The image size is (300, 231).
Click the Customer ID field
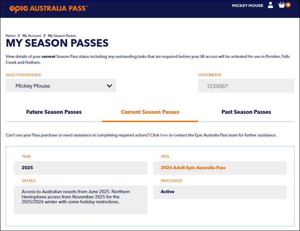point(246,86)
